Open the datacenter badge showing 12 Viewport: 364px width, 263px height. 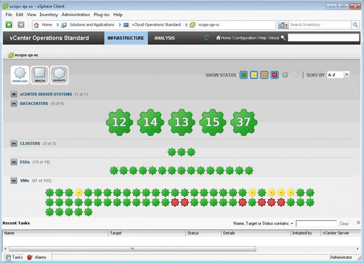pos(119,122)
